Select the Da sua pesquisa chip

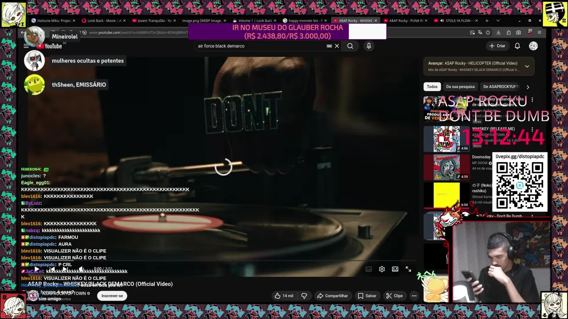point(460,87)
